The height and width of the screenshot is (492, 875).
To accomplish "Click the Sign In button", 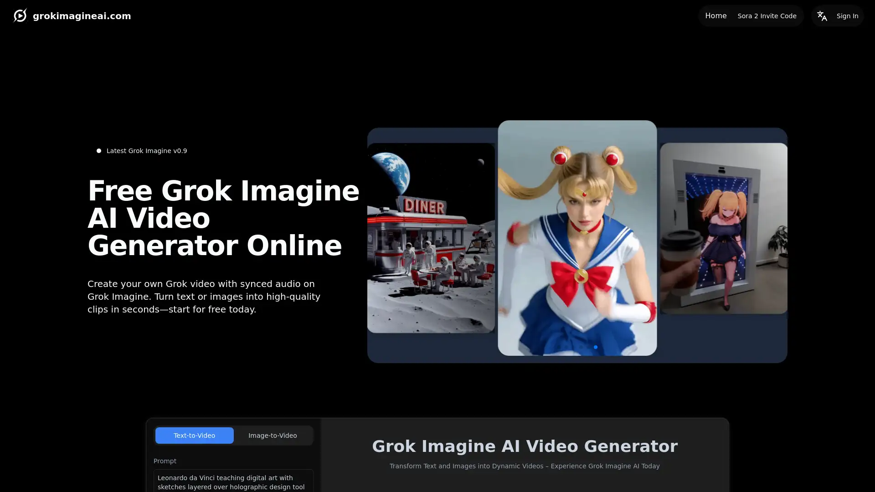I will point(847,15).
